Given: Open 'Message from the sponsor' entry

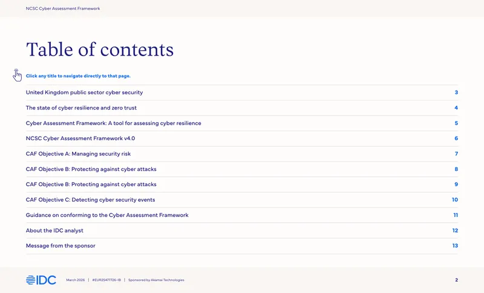Looking at the screenshot, I should coord(60,245).
